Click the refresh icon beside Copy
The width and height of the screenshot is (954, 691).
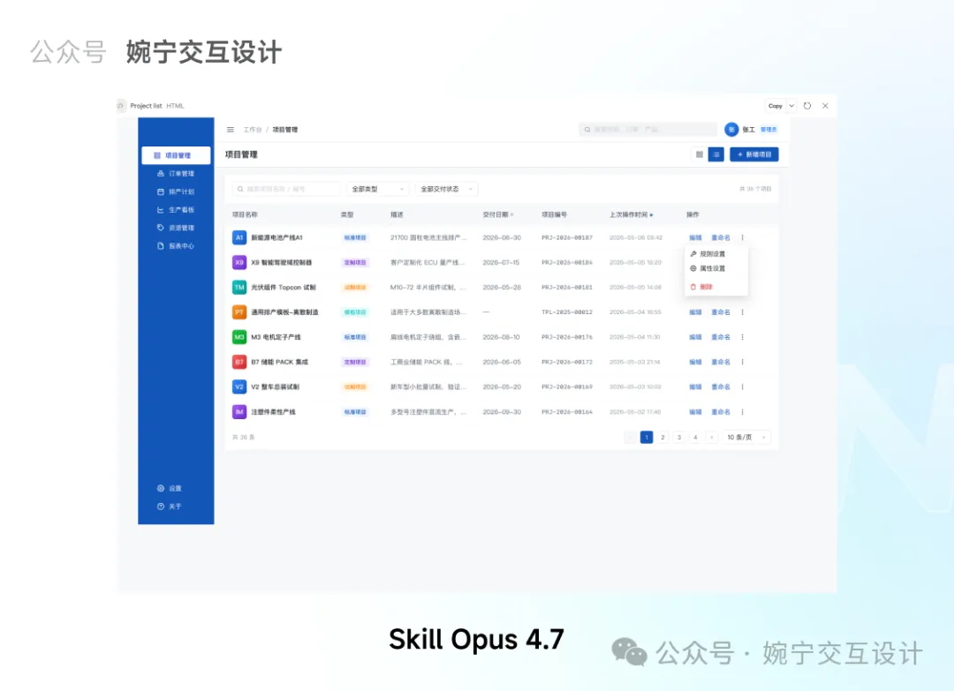pyautogui.click(x=807, y=106)
